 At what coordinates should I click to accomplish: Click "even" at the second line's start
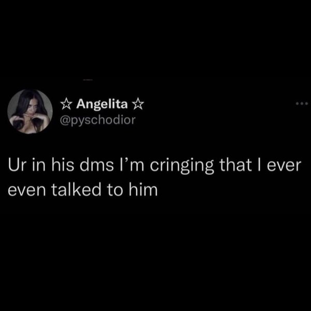[27, 191]
